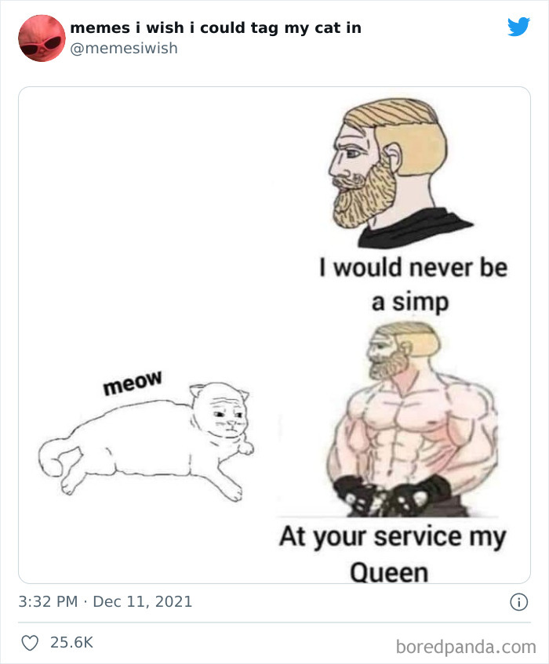
Task: Click the 3:32 PM timestamp
Action: click(x=48, y=602)
